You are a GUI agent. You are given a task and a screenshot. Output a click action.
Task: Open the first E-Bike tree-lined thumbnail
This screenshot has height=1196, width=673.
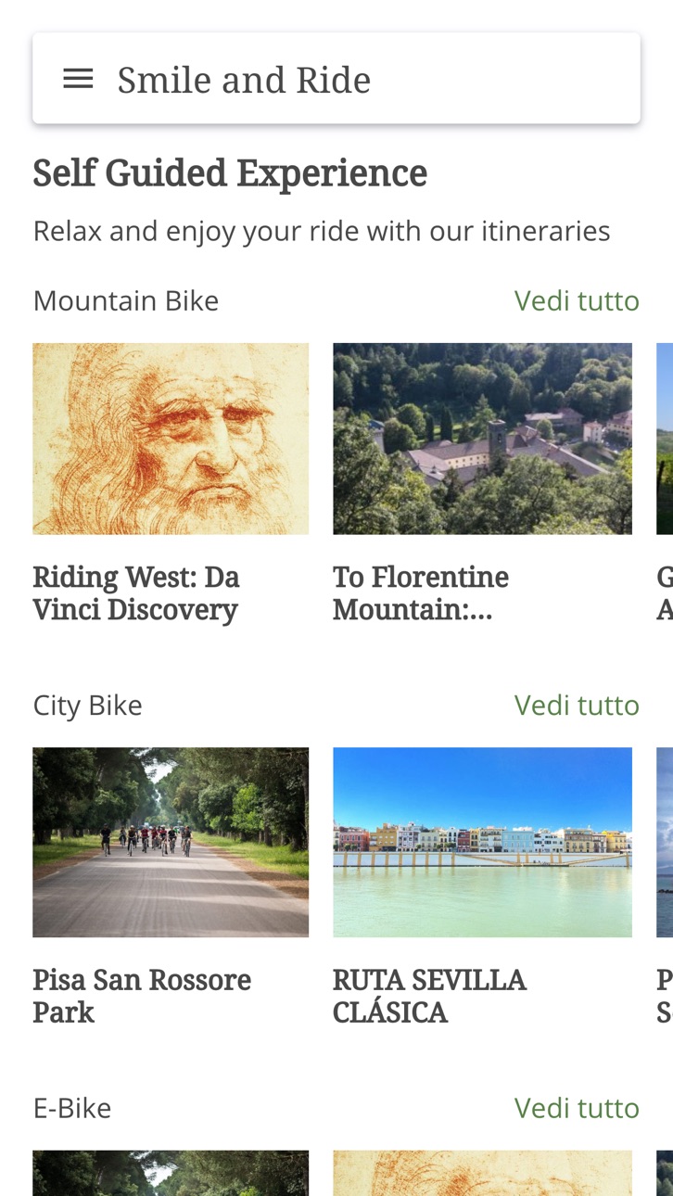pyautogui.click(x=171, y=1173)
